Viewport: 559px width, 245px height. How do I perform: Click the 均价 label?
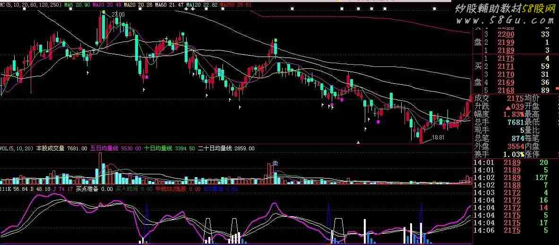[x=532, y=98]
